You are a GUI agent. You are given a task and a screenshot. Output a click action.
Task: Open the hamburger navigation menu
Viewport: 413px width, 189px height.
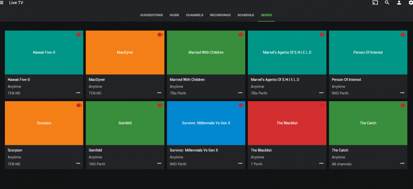pos(2,3)
